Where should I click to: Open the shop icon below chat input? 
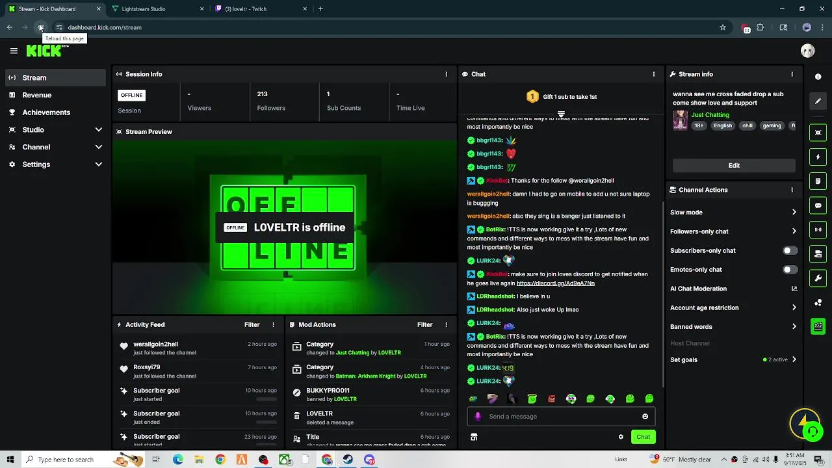[x=474, y=437]
